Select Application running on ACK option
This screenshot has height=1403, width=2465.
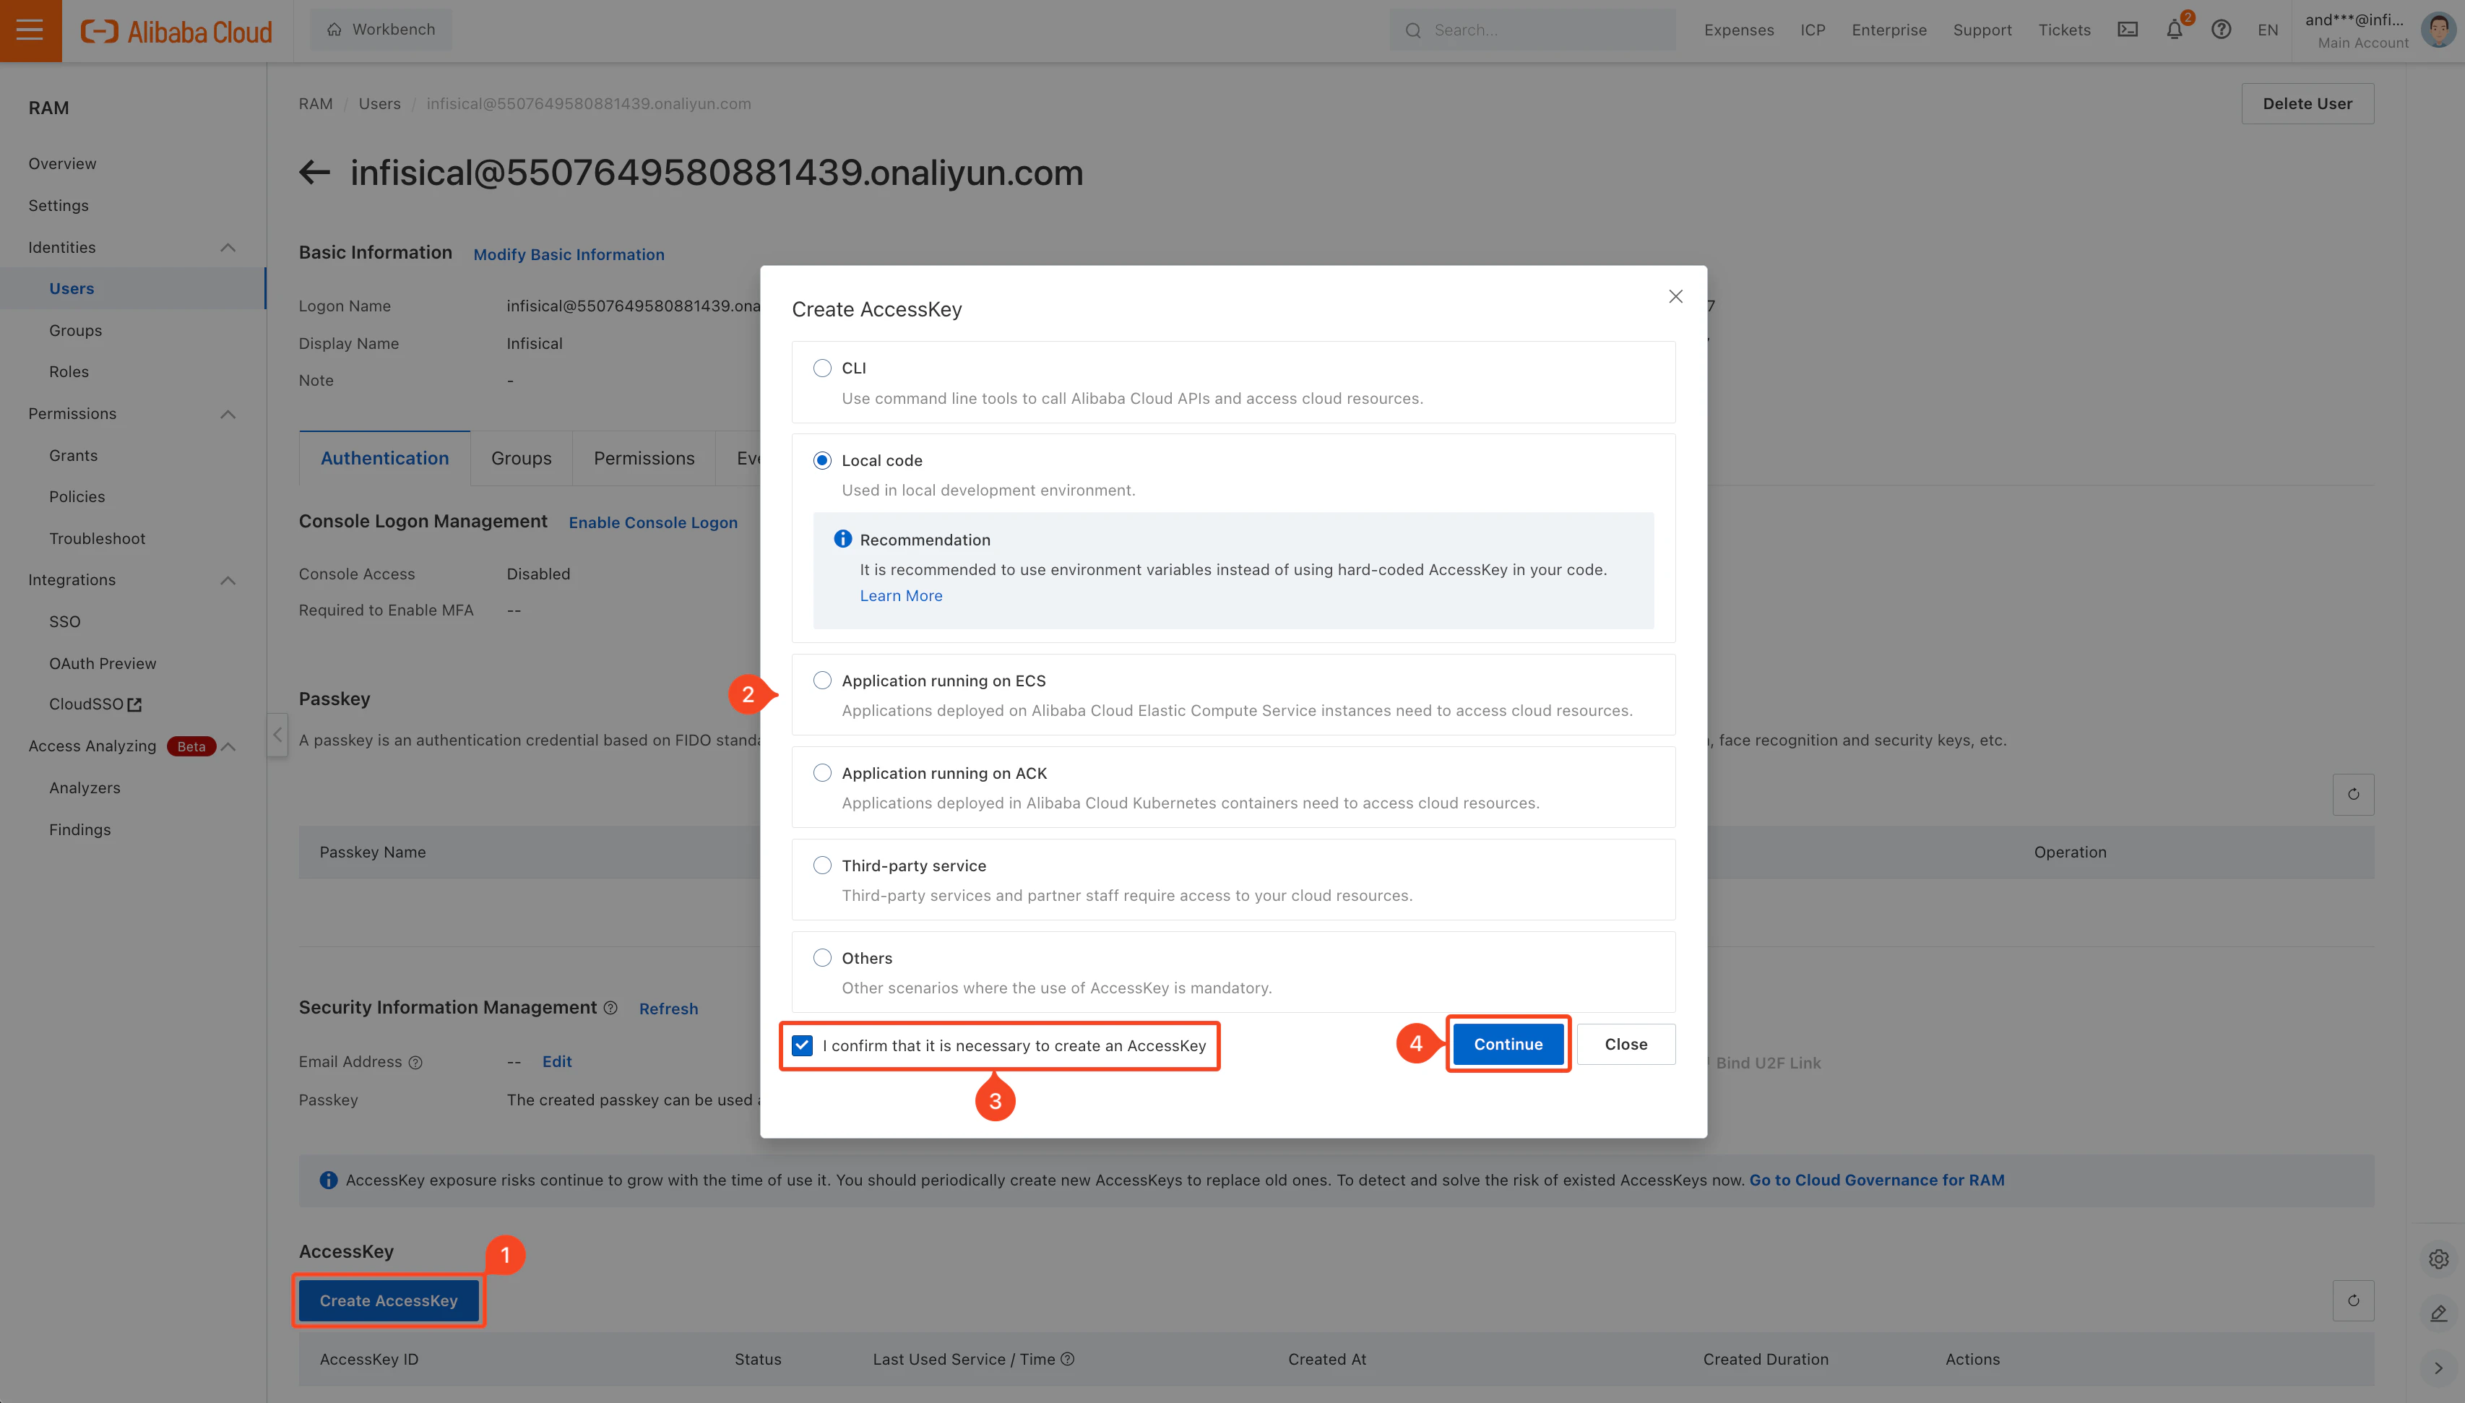[x=821, y=773]
